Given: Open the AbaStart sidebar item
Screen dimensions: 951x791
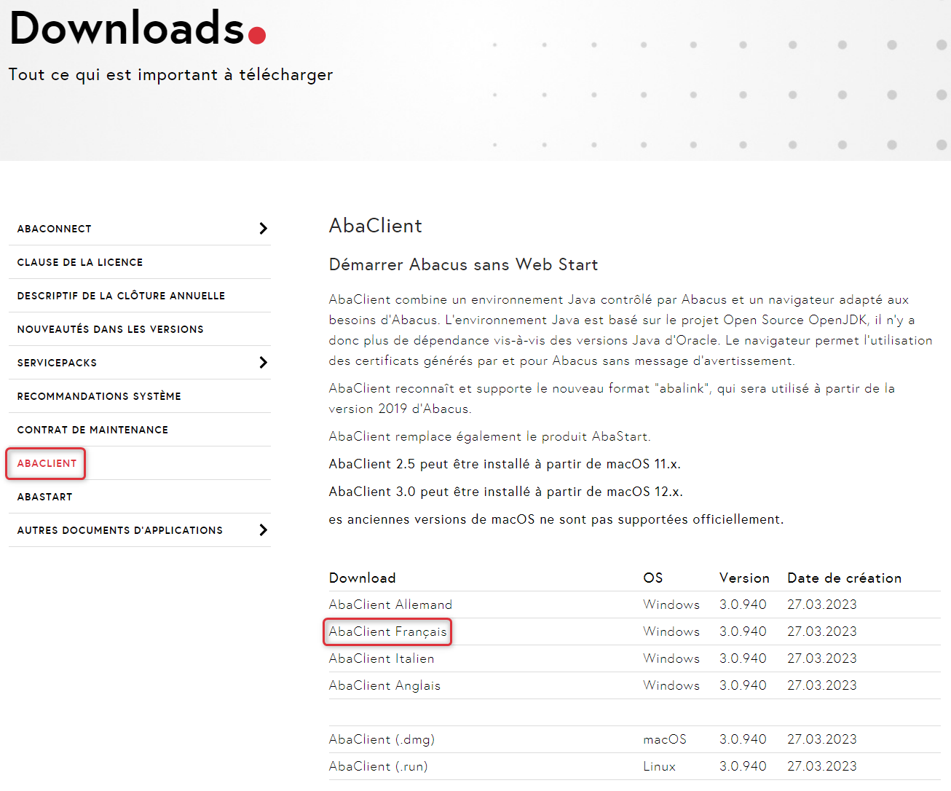Looking at the screenshot, I should coord(44,497).
